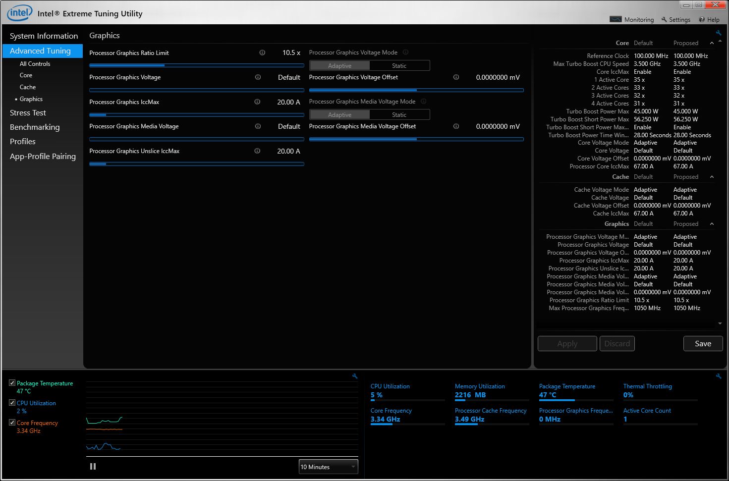This screenshot has height=481, width=729.
Task: Open System Information section
Action: (44, 36)
